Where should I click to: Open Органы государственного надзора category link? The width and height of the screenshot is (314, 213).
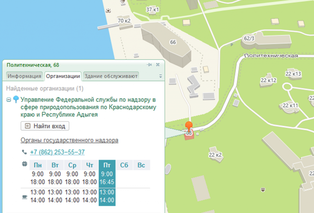tap(69, 140)
